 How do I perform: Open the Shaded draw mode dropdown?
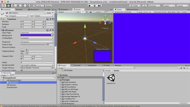[67, 12]
